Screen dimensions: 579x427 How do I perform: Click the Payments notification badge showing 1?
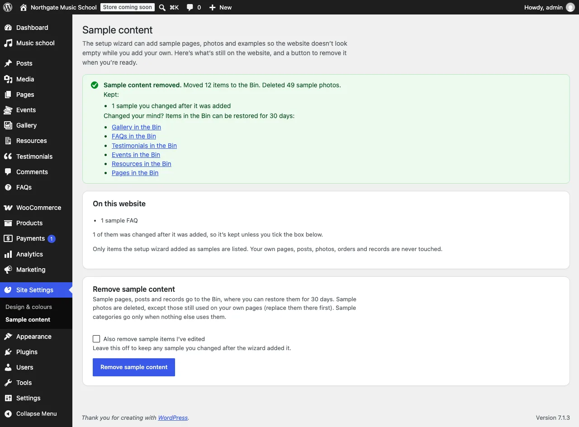(x=52, y=238)
